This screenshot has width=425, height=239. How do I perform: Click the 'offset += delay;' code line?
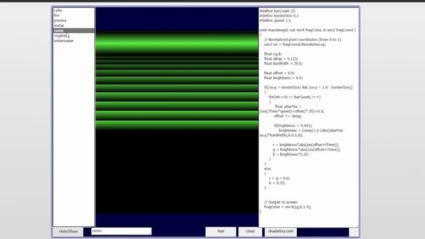tap(288, 116)
